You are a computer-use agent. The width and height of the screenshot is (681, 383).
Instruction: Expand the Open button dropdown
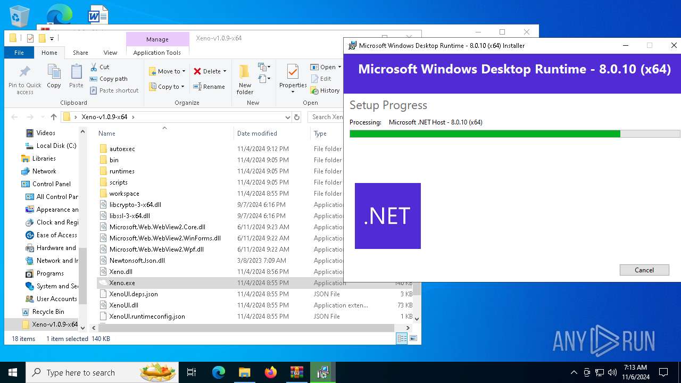tap(339, 67)
